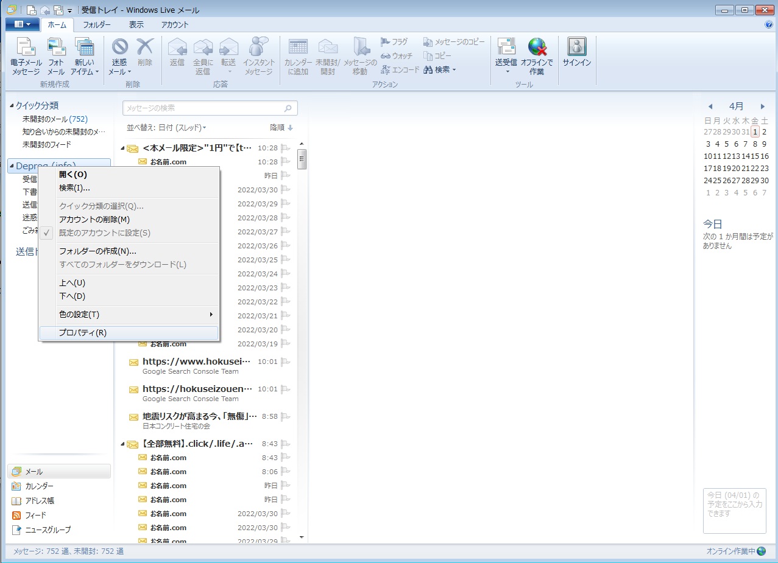Viewport: 778px width, 563px height.
Task: Switch to the フォルダー ribbon tab
Action: click(97, 25)
